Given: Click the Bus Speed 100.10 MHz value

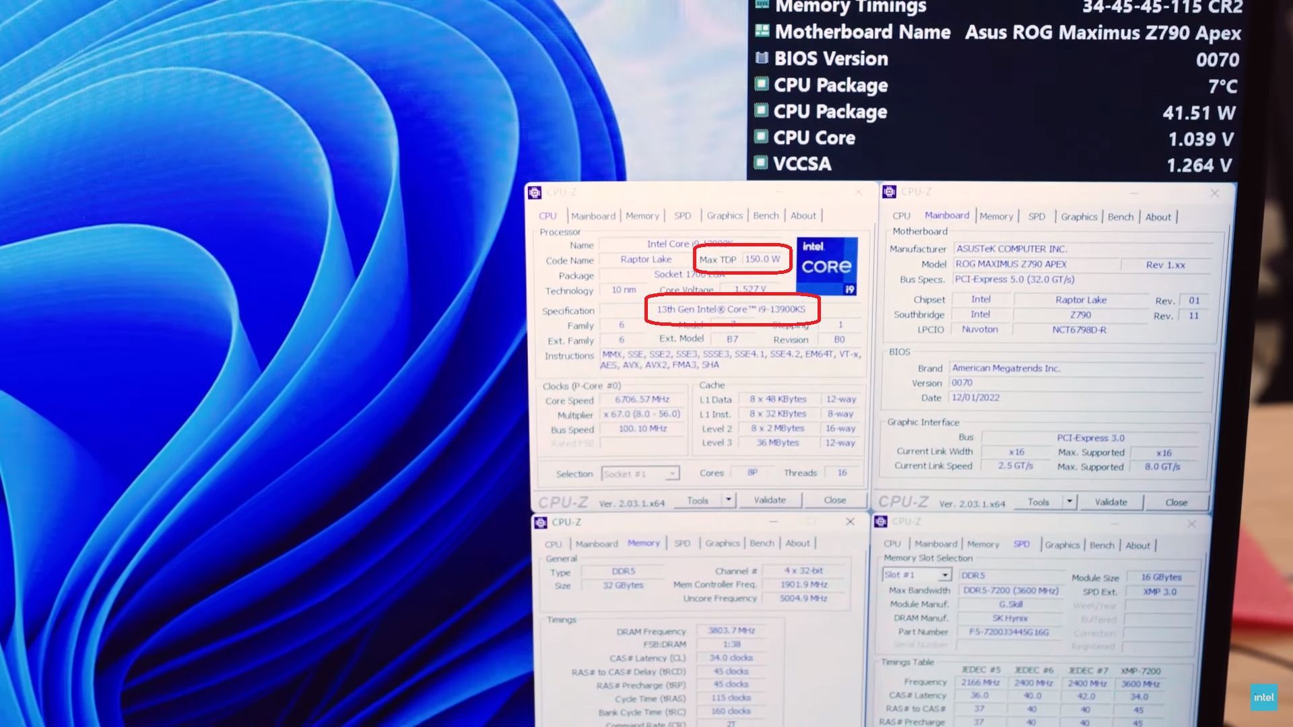Looking at the screenshot, I should pyautogui.click(x=642, y=429).
